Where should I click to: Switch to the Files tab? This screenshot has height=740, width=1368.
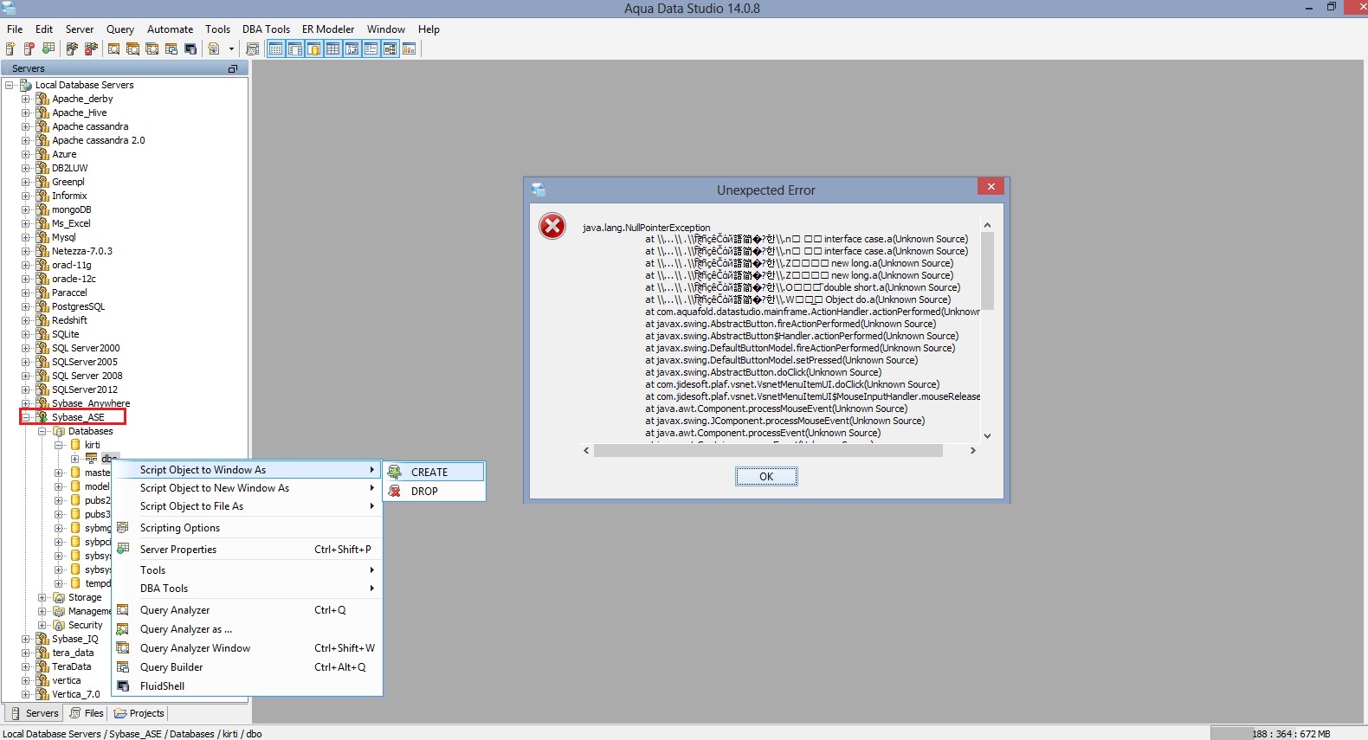87,713
